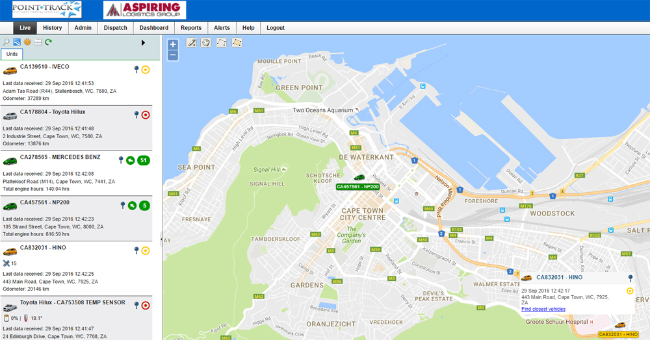Click the Find closest vehicles link
Viewport: 650px width, 340px height.
click(543, 309)
